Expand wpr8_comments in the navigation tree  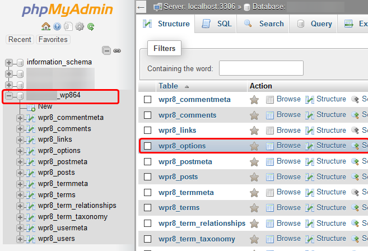pyautogui.click(x=20, y=129)
